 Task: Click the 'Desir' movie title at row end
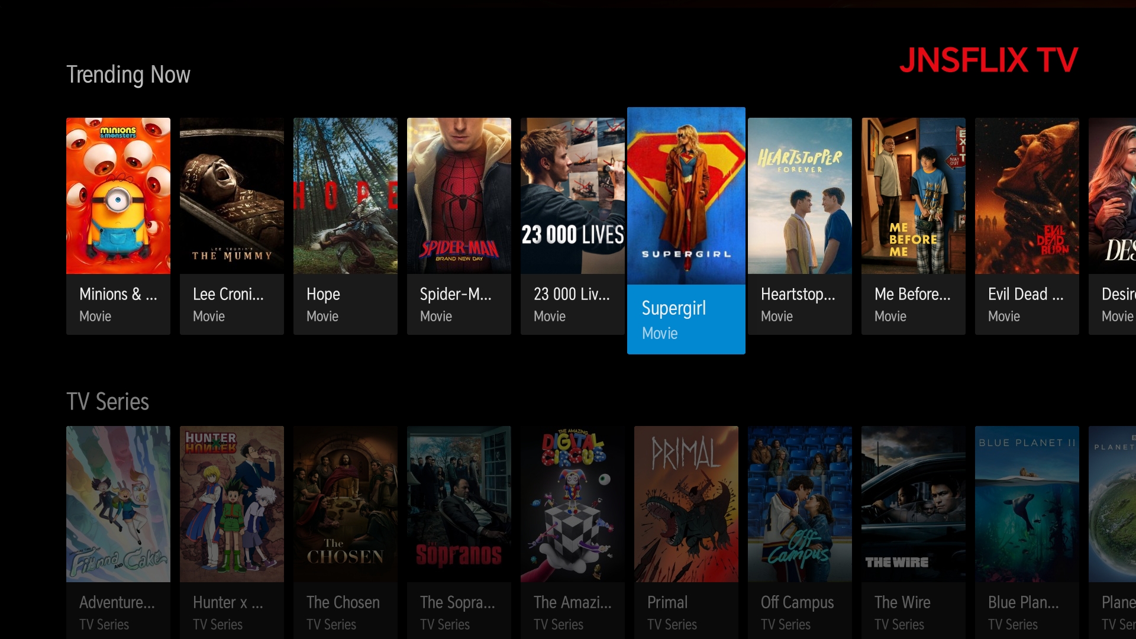coord(1118,294)
